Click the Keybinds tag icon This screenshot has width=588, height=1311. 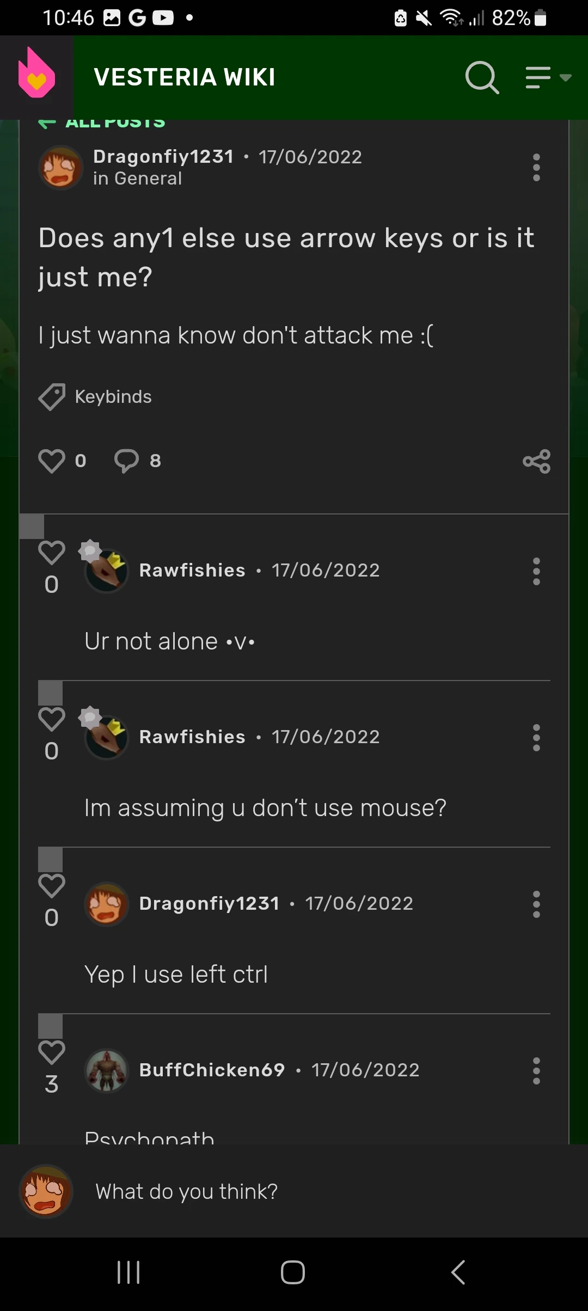pos(52,396)
